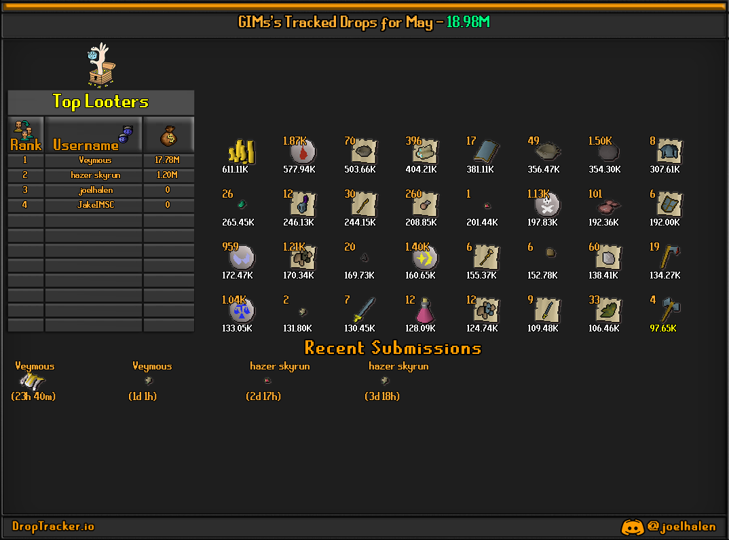Open Veymous's submission from 23h 40m ago
Image resolution: width=729 pixels, height=540 pixels.
pyautogui.click(x=33, y=381)
